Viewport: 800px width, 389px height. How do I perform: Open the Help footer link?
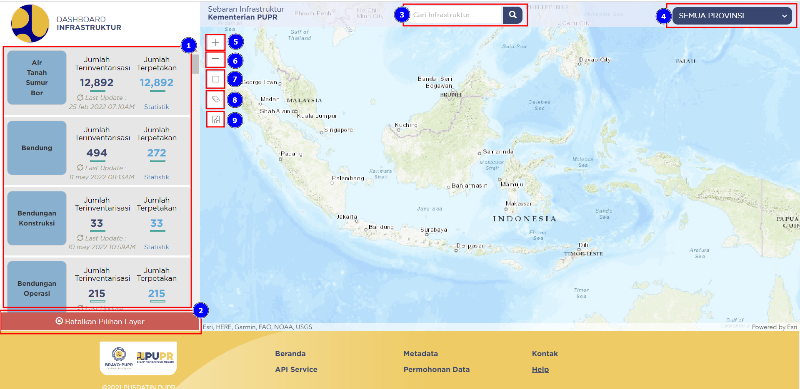click(x=540, y=369)
